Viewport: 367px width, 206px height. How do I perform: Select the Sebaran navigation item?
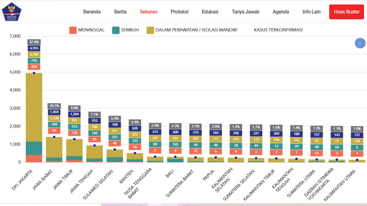(149, 12)
